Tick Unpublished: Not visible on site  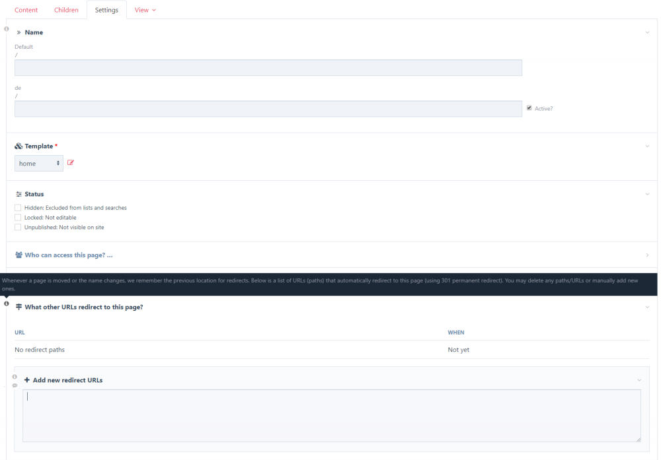pyautogui.click(x=18, y=227)
